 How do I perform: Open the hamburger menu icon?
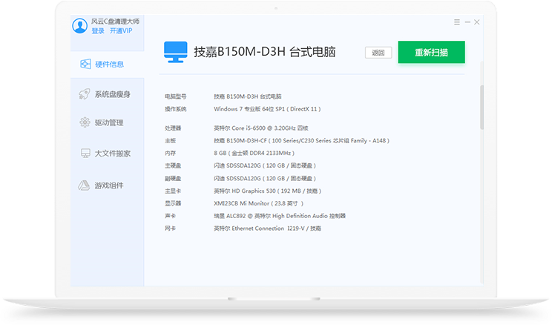(457, 22)
